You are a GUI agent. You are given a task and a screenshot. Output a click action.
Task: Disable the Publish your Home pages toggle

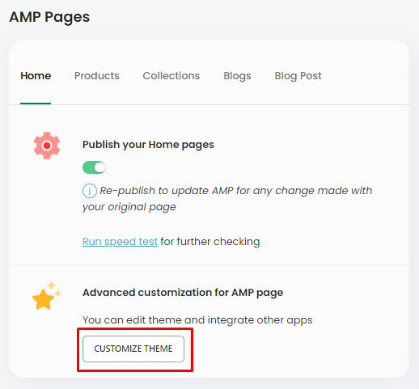[94, 167]
